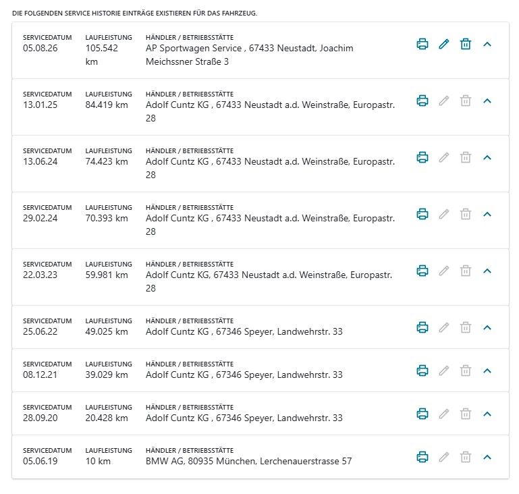Viewport: 519px width, 494px height.
Task: Print the 25.06.22 Speyer service entry
Action: click(x=422, y=327)
